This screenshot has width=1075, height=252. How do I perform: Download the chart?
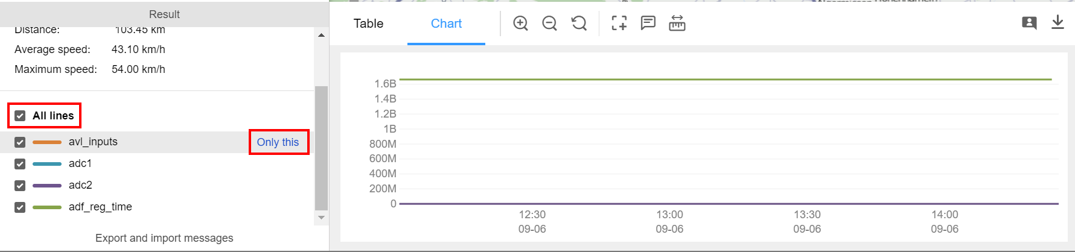[1057, 23]
